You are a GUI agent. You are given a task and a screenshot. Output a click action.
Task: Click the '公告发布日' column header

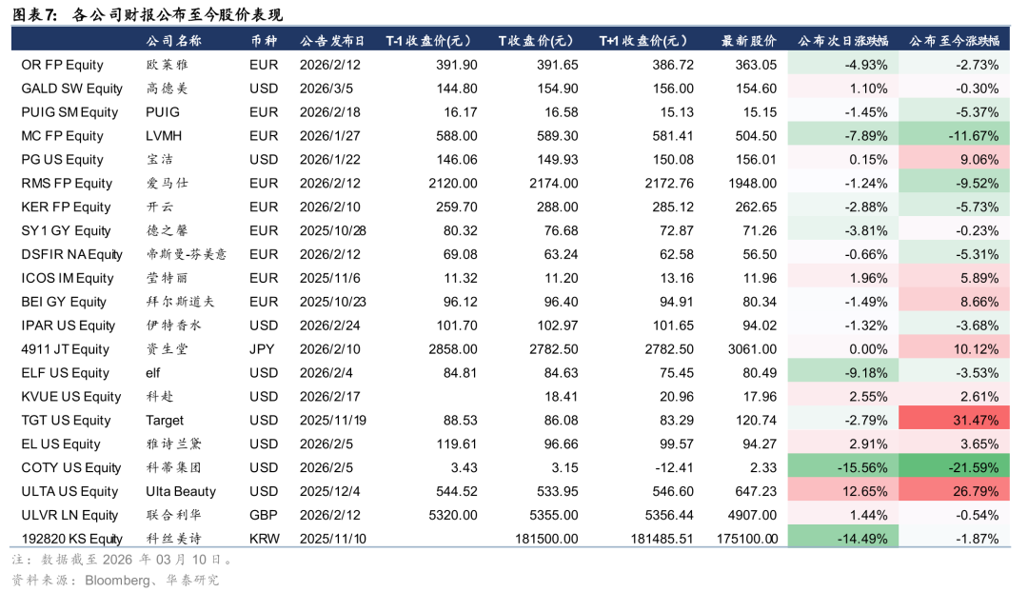[332, 41]
